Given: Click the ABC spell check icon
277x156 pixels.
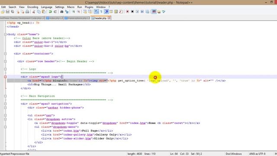Looking at the screenshot, I should 154,12.
